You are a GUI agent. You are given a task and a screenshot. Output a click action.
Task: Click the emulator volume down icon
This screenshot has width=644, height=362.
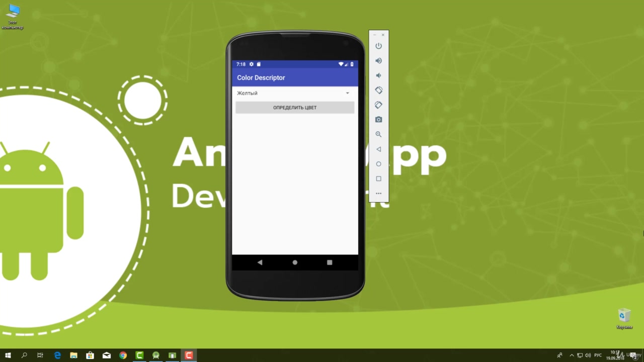point(378,75)
